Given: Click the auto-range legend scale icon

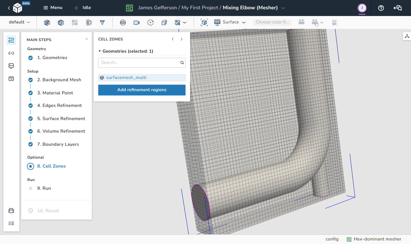Looking at the screenshot, I should tap(301, 22).
